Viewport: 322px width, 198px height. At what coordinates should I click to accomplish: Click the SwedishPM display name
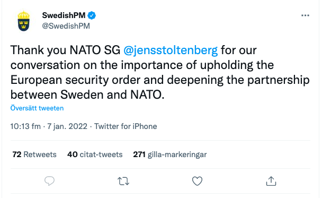(x=64, y=15)
